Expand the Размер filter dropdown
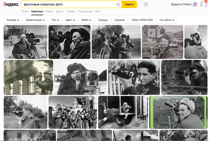 coord(13,20)
